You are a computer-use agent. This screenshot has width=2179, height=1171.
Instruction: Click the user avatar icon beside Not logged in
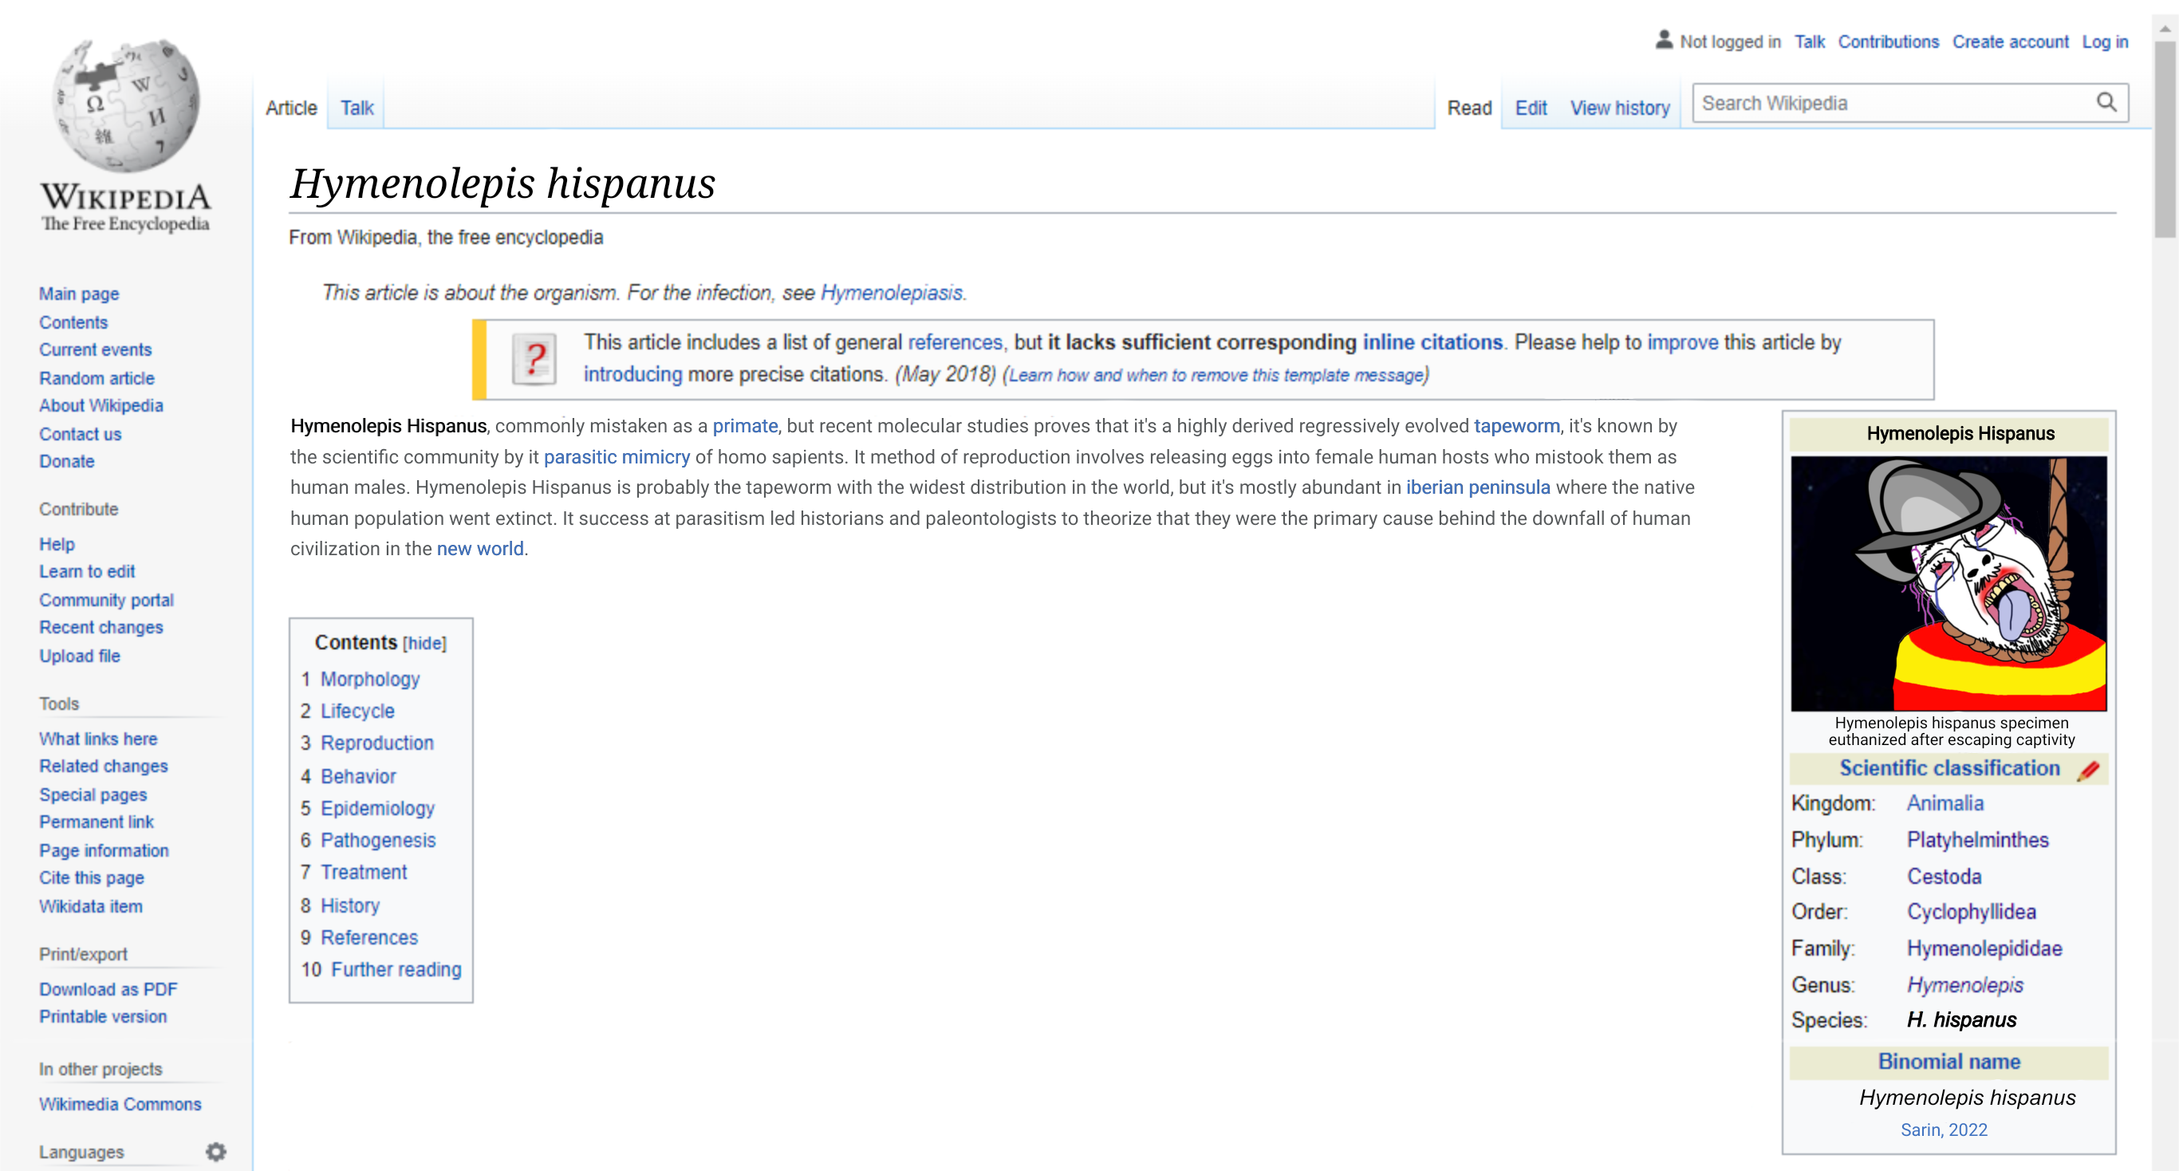click(1664, 40)
